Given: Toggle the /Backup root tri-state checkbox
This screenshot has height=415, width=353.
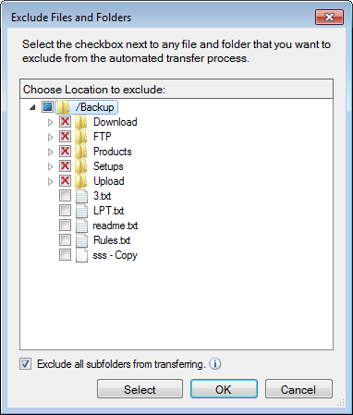Looking at the screenshot, I should [x=47, y=107].
